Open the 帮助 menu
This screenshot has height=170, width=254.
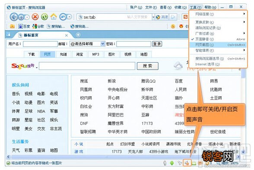210,7
